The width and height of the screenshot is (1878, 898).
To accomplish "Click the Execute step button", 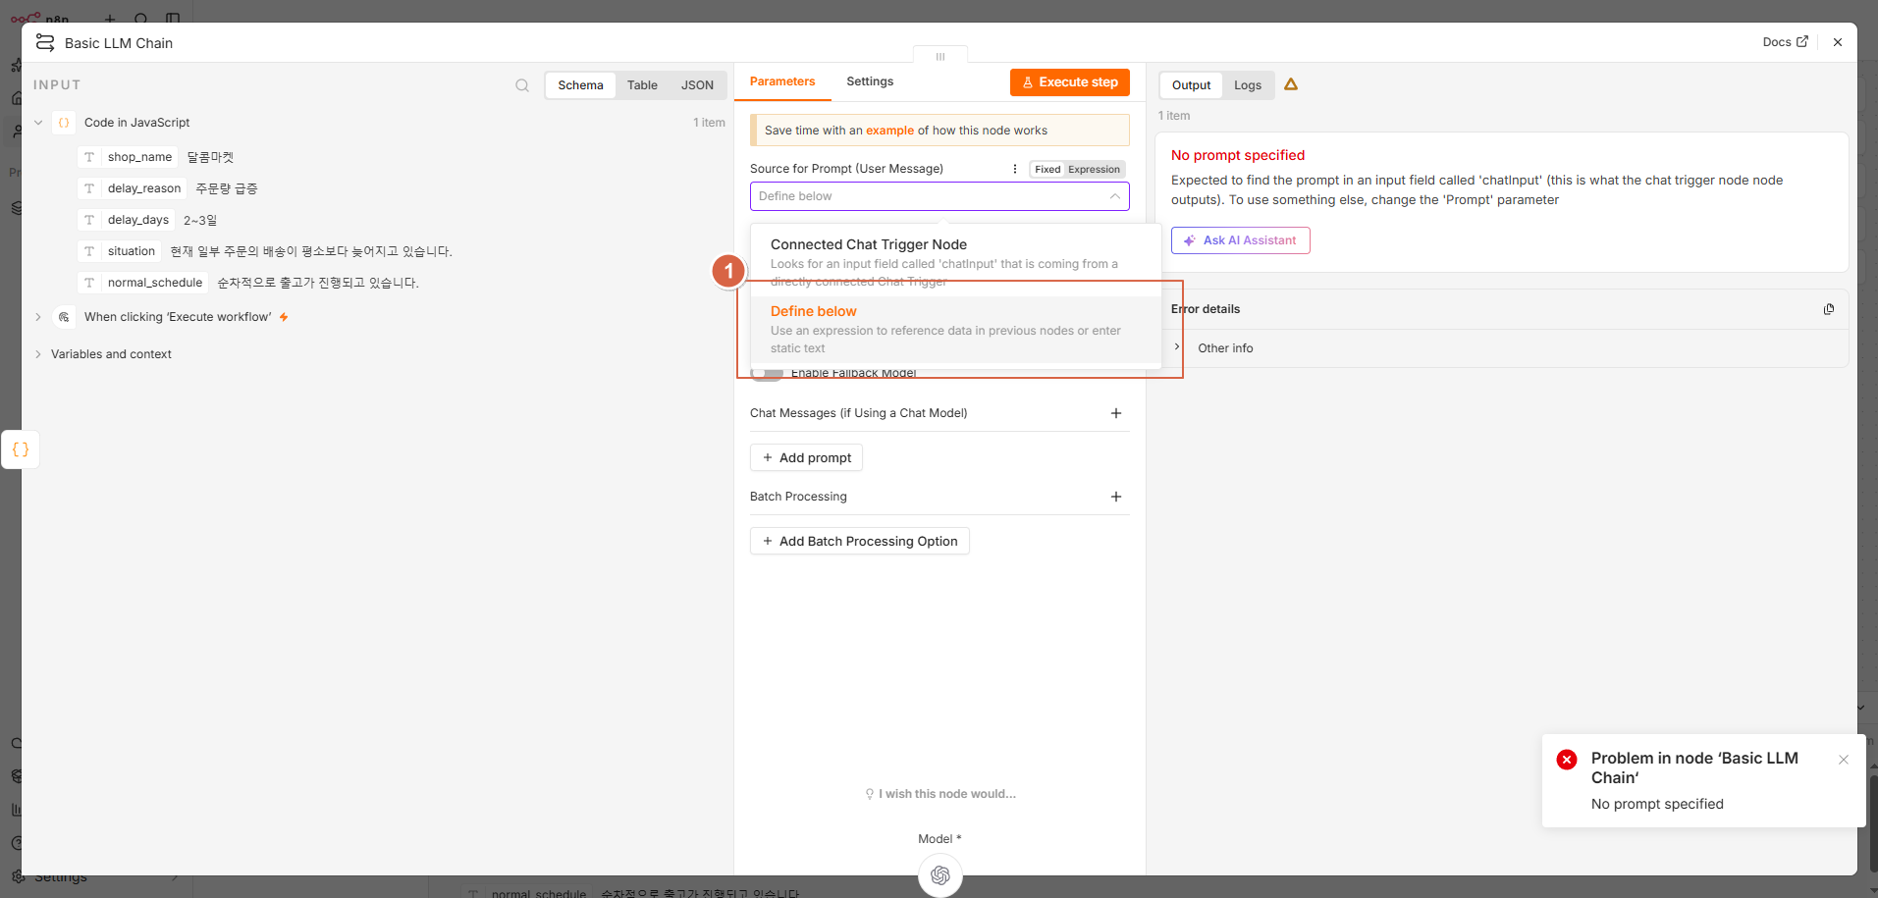I will pyautogui.click(x=1070, y=82).
